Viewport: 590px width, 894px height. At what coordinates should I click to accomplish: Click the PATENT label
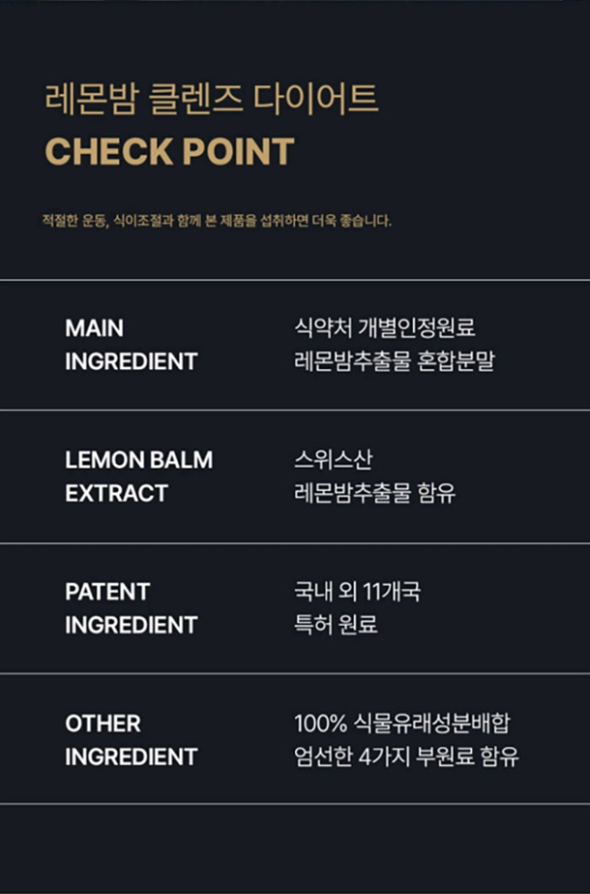tap(107, 592)
